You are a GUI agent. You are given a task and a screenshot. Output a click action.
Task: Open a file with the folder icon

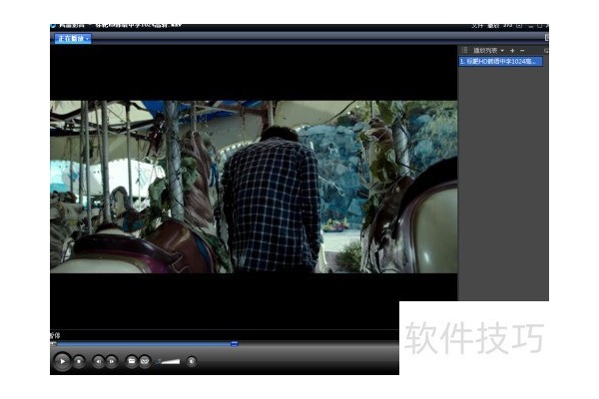point(132,361)
